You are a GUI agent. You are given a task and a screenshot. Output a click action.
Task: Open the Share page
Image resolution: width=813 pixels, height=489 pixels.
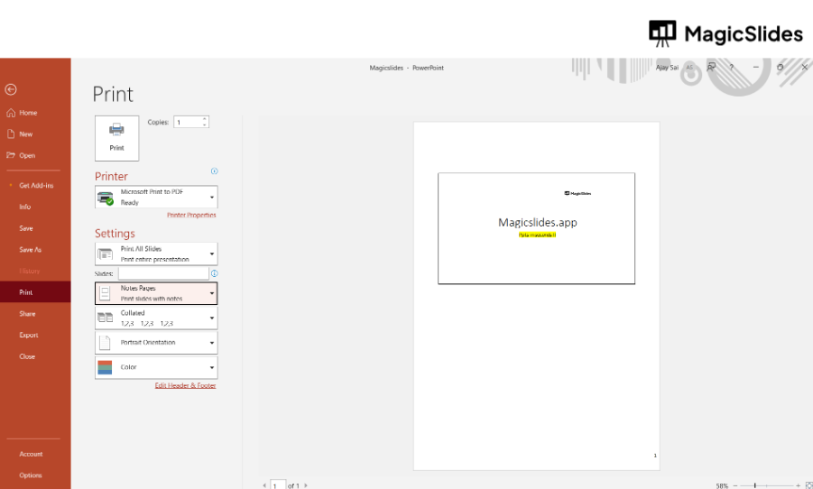27,314
